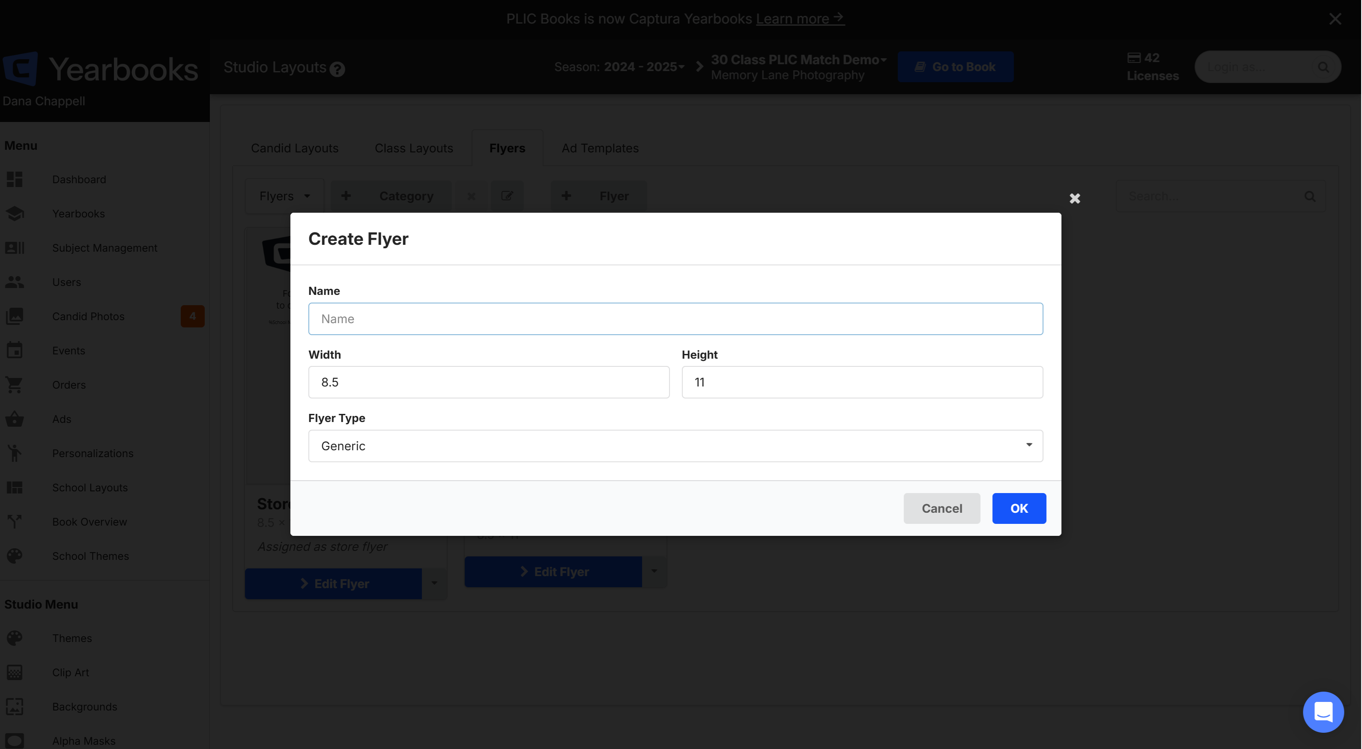Click the Clip Art icon
The image size is (1362, 749).
tap(15, 672)
